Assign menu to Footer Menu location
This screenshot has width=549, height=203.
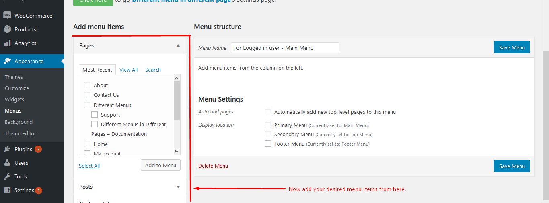[x=268, y=144]
